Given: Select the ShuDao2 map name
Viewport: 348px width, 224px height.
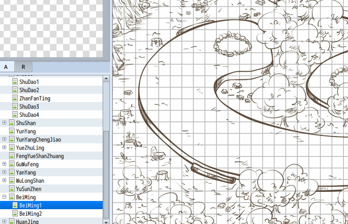Looking at the screenshot, I should pyautogui.click(x=29, y=90).
